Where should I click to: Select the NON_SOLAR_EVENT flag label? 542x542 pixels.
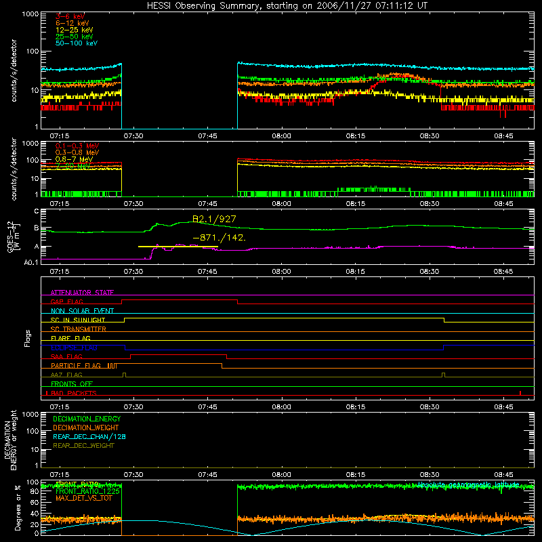82,311
